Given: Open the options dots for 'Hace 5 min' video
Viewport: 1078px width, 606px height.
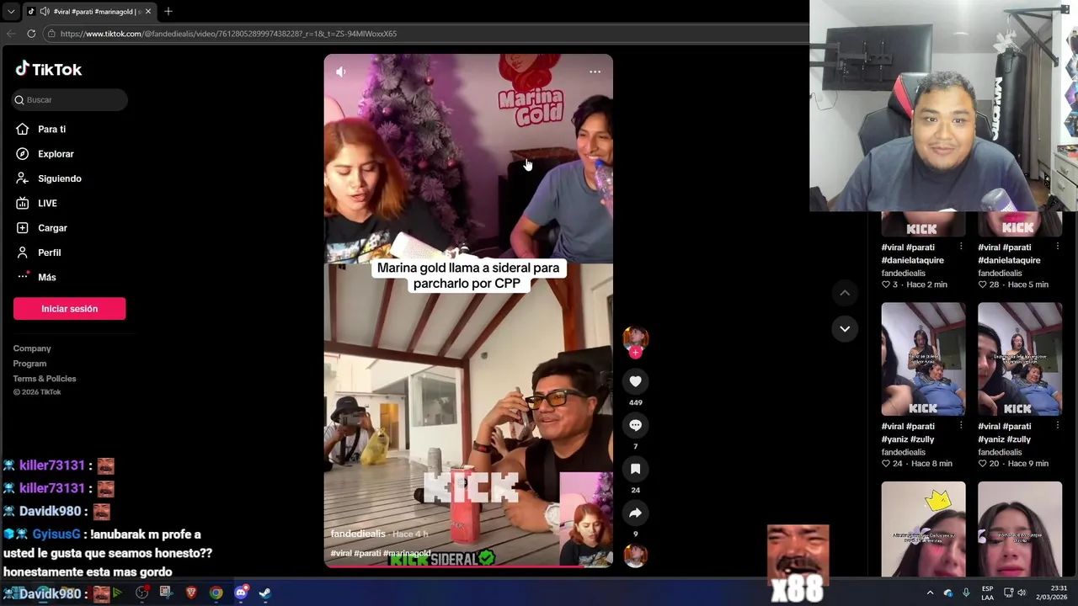Looking at the screenshot, I should 1057,247.
